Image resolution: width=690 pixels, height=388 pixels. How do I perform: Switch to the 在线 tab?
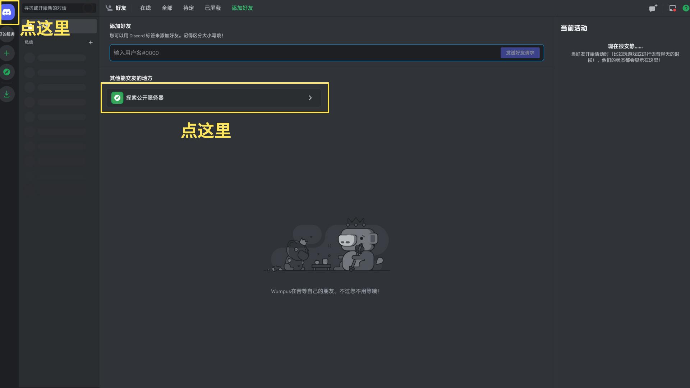145,8
